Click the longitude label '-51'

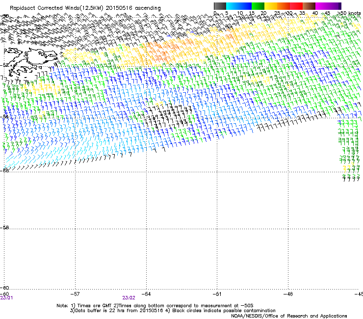click(x=217, y=294)
